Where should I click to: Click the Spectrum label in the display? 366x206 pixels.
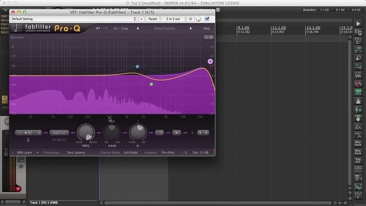click(x=17, y=37)
